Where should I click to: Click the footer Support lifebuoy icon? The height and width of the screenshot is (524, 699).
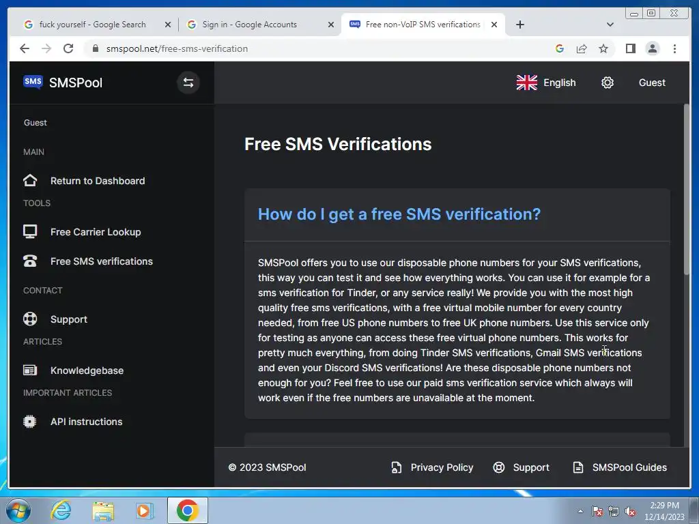[x=499, y=467]
